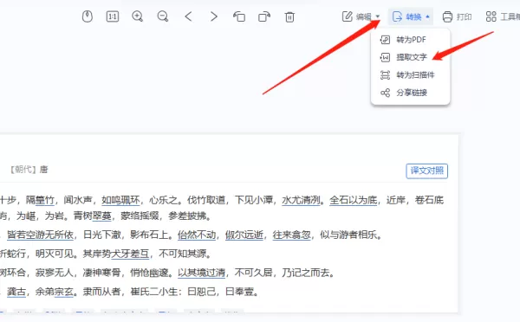Click the underlined 如鸣珮环 link

[x=120, y=200]
